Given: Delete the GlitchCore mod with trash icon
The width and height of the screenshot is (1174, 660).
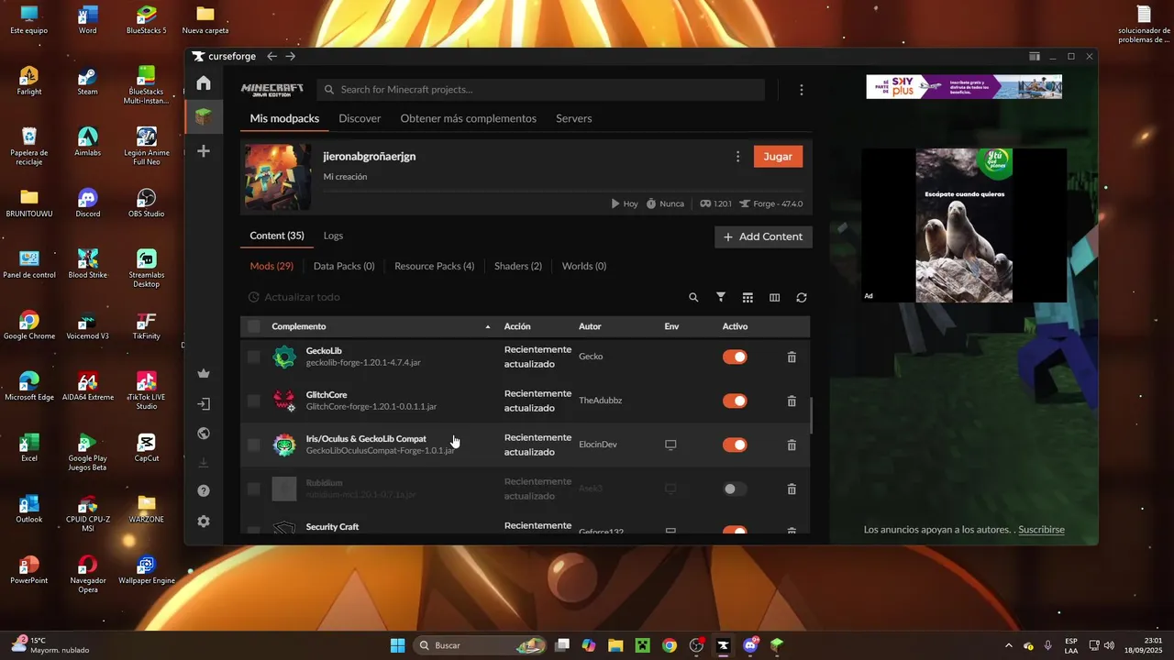Looking at the screenshot, I should click(792, 401).
